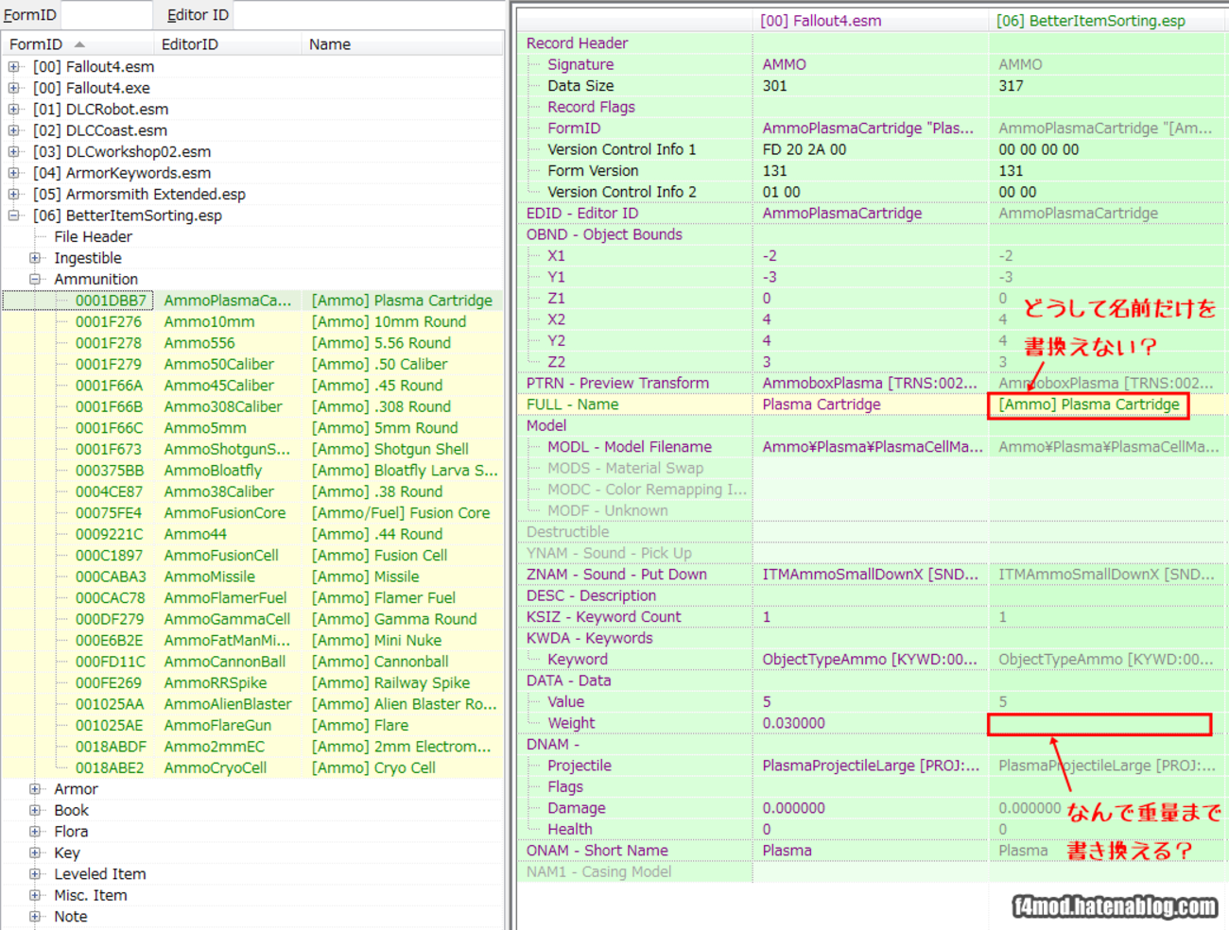Expand the Leveled Item group
The width and height of the screenshot is (1229, 930).
[35, 874]
